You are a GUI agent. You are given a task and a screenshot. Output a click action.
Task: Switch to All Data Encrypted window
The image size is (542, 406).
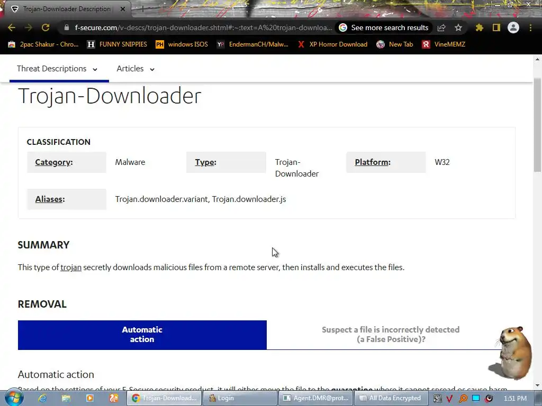[391, 398]
